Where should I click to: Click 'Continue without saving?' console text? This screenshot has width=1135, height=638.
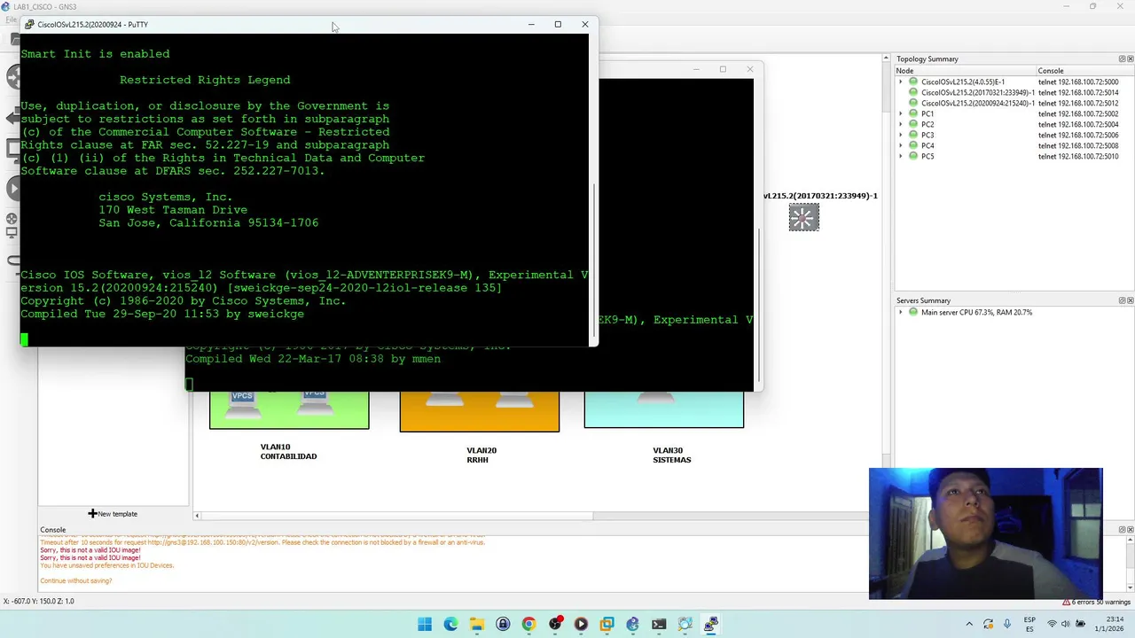coord(75,580)
